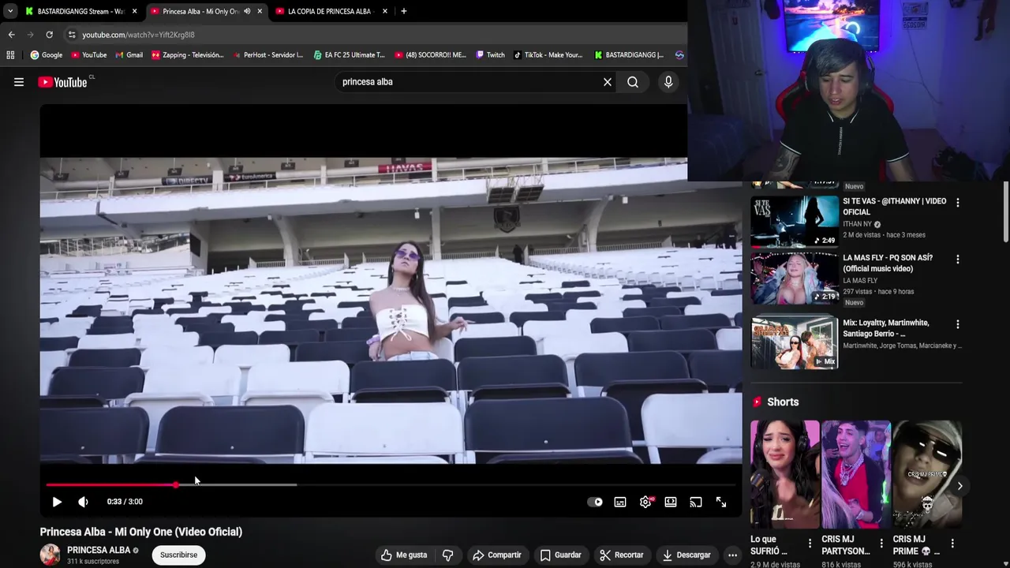1010x568 pixels.
Task: Play the video
Action: pyautogui.click(x=57, y=502)
